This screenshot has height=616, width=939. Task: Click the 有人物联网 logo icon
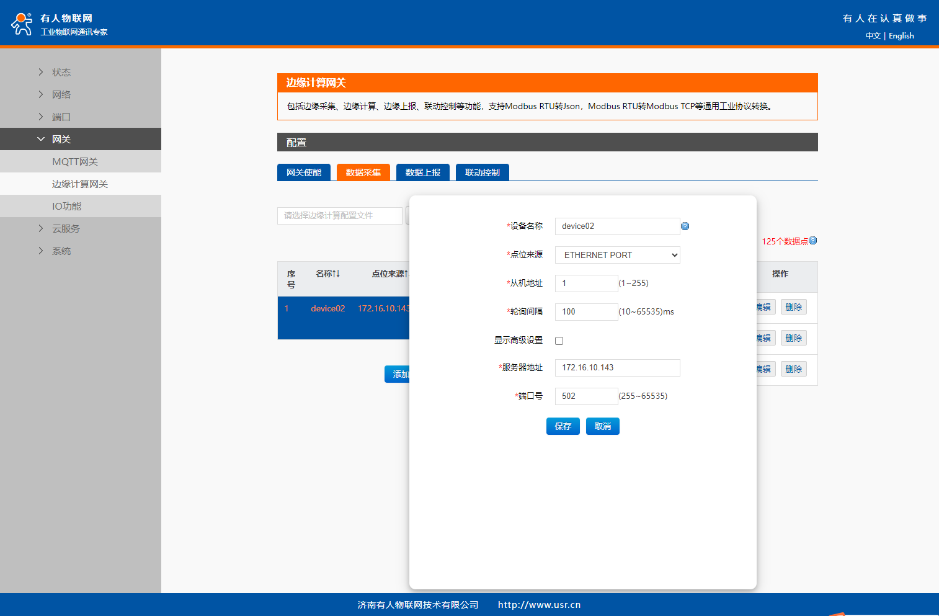(x=22, y=24)
